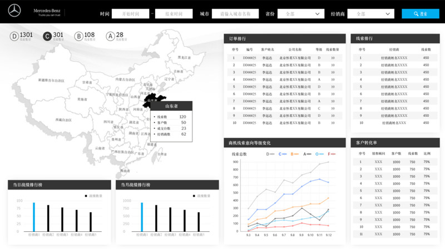445x249 pixels.
Task: Toggle the red F series legend item
Action: [x=332, y=153]
